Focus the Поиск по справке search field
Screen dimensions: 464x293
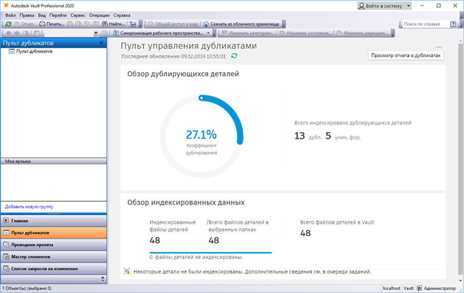tap(426, 24)
